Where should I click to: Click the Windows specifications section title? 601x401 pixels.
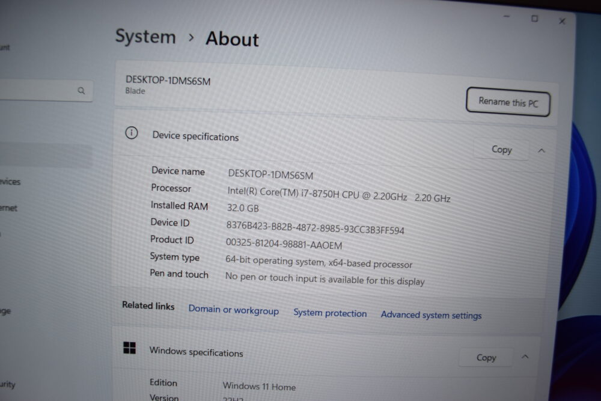pyautogui.click(x=197, y=352)
